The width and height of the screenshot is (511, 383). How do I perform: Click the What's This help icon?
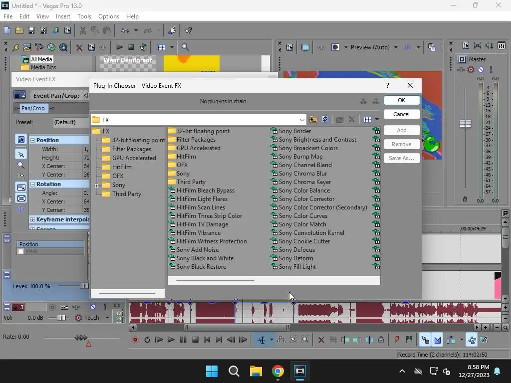point(188,30)
